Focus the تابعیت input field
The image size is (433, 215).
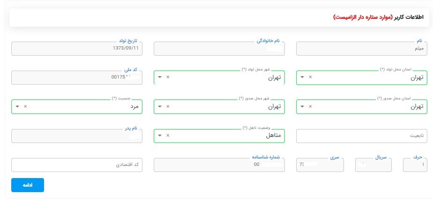(x=361, y=136)
